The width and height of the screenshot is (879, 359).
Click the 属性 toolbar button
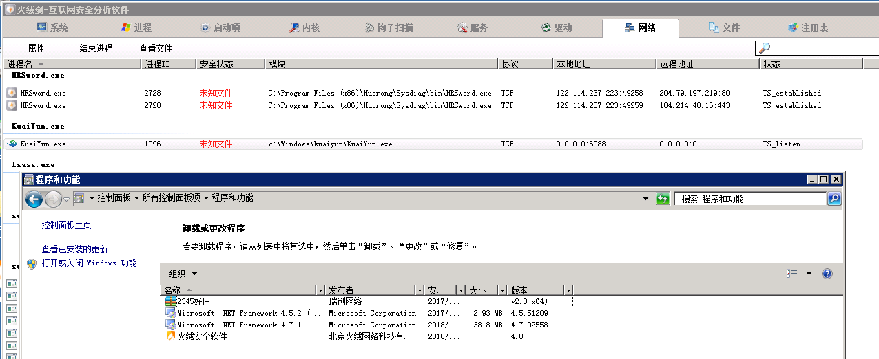click(x=36, y=48)
